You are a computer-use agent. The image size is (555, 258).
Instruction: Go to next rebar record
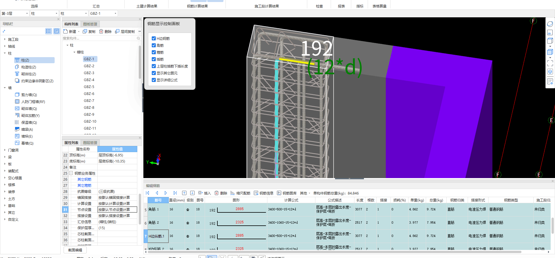(166, 193)
